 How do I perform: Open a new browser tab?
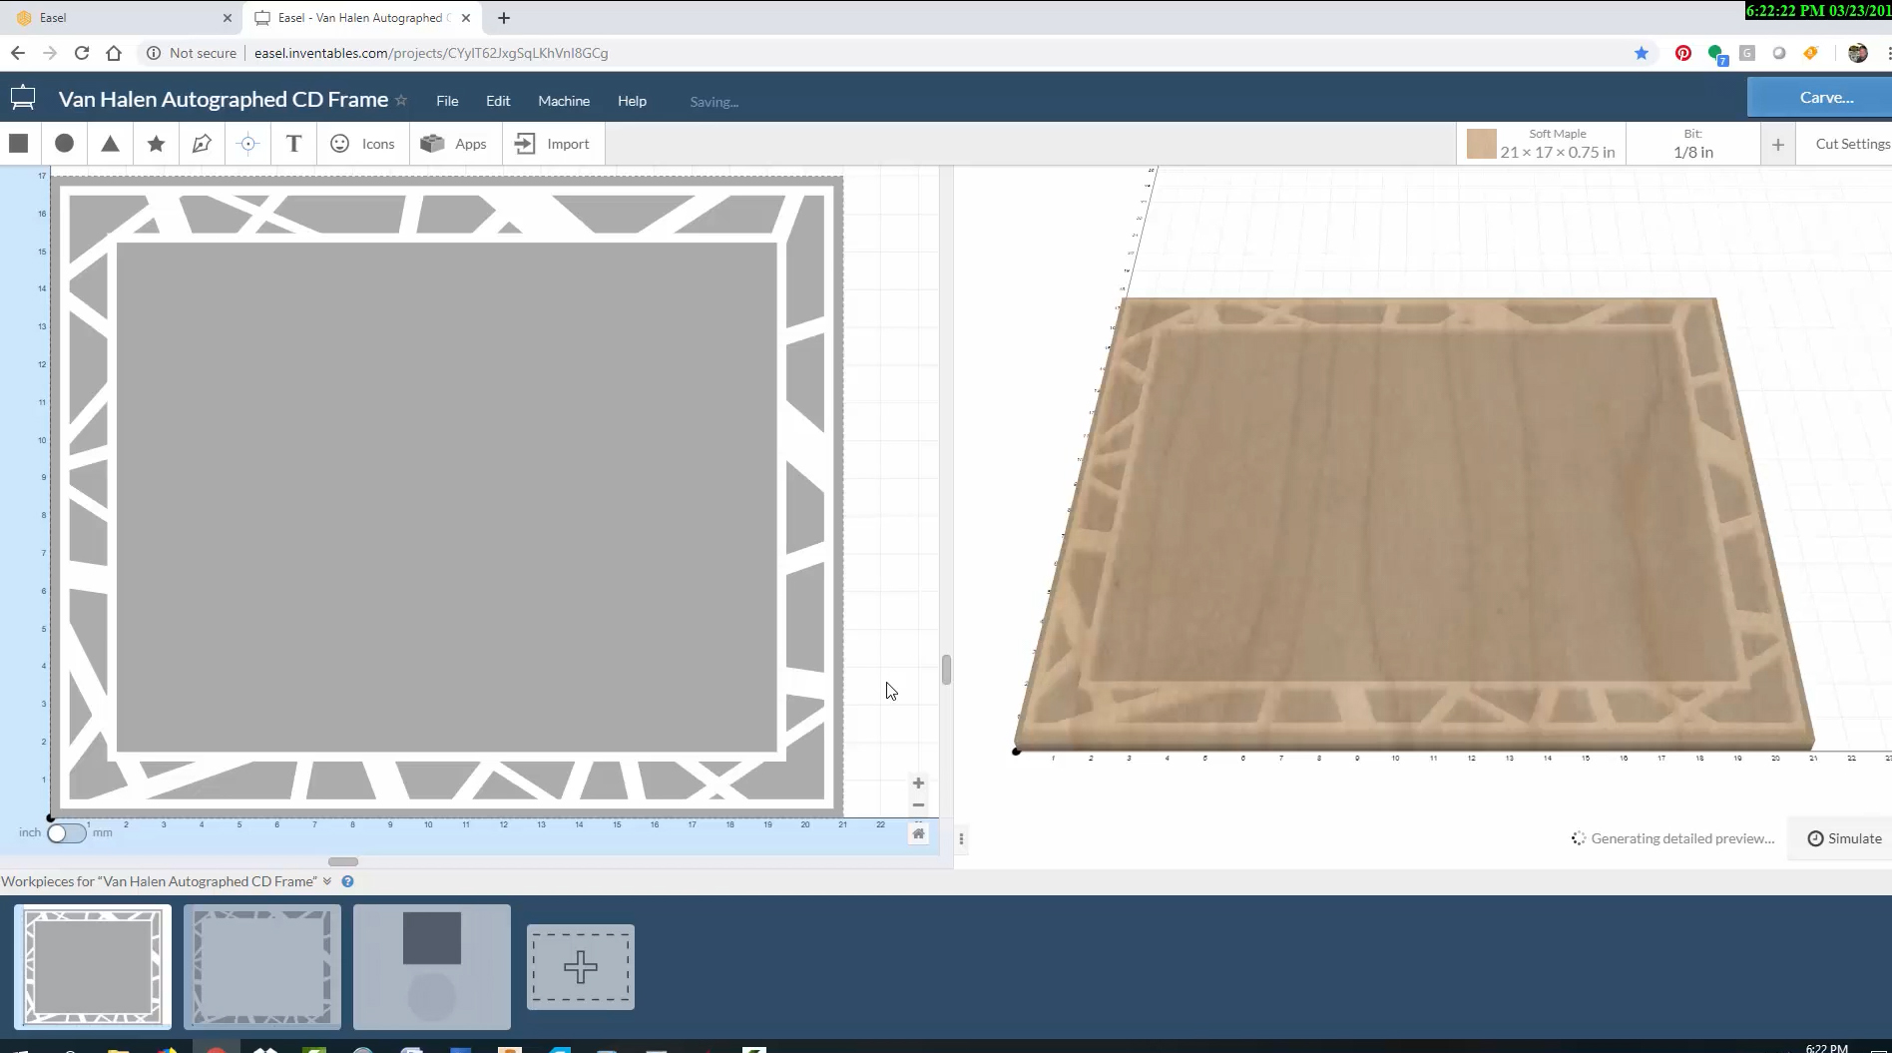(504, 18)
